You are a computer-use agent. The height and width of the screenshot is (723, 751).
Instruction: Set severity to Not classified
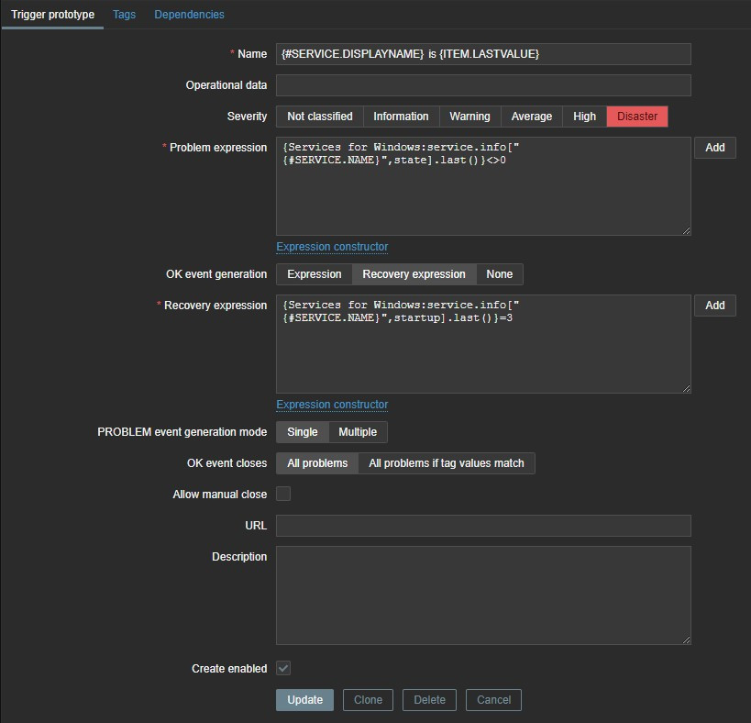[319, 117]
